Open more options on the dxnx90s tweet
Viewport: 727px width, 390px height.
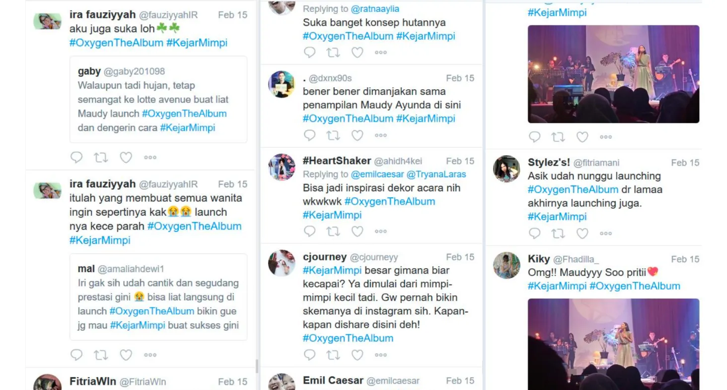click(x=381, y=135)
